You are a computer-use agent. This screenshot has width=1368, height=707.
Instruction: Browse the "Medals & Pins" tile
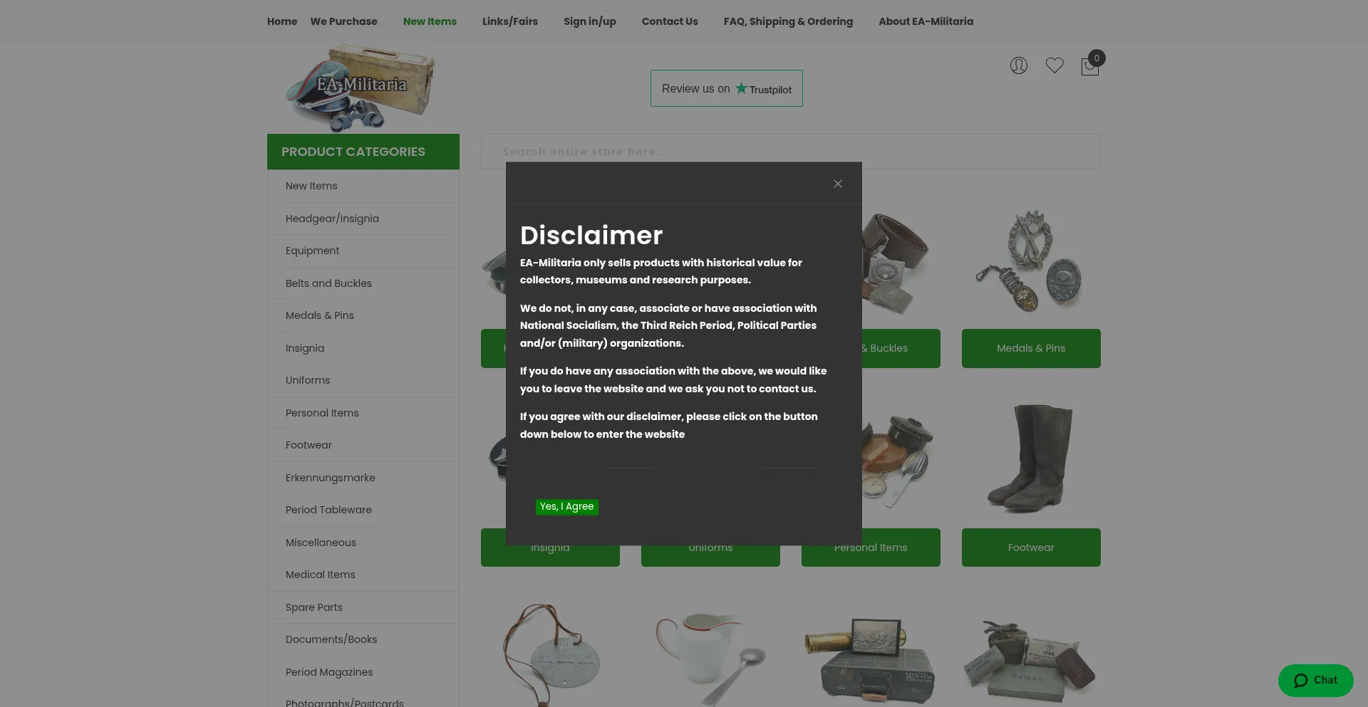(x=1031, y=348)
